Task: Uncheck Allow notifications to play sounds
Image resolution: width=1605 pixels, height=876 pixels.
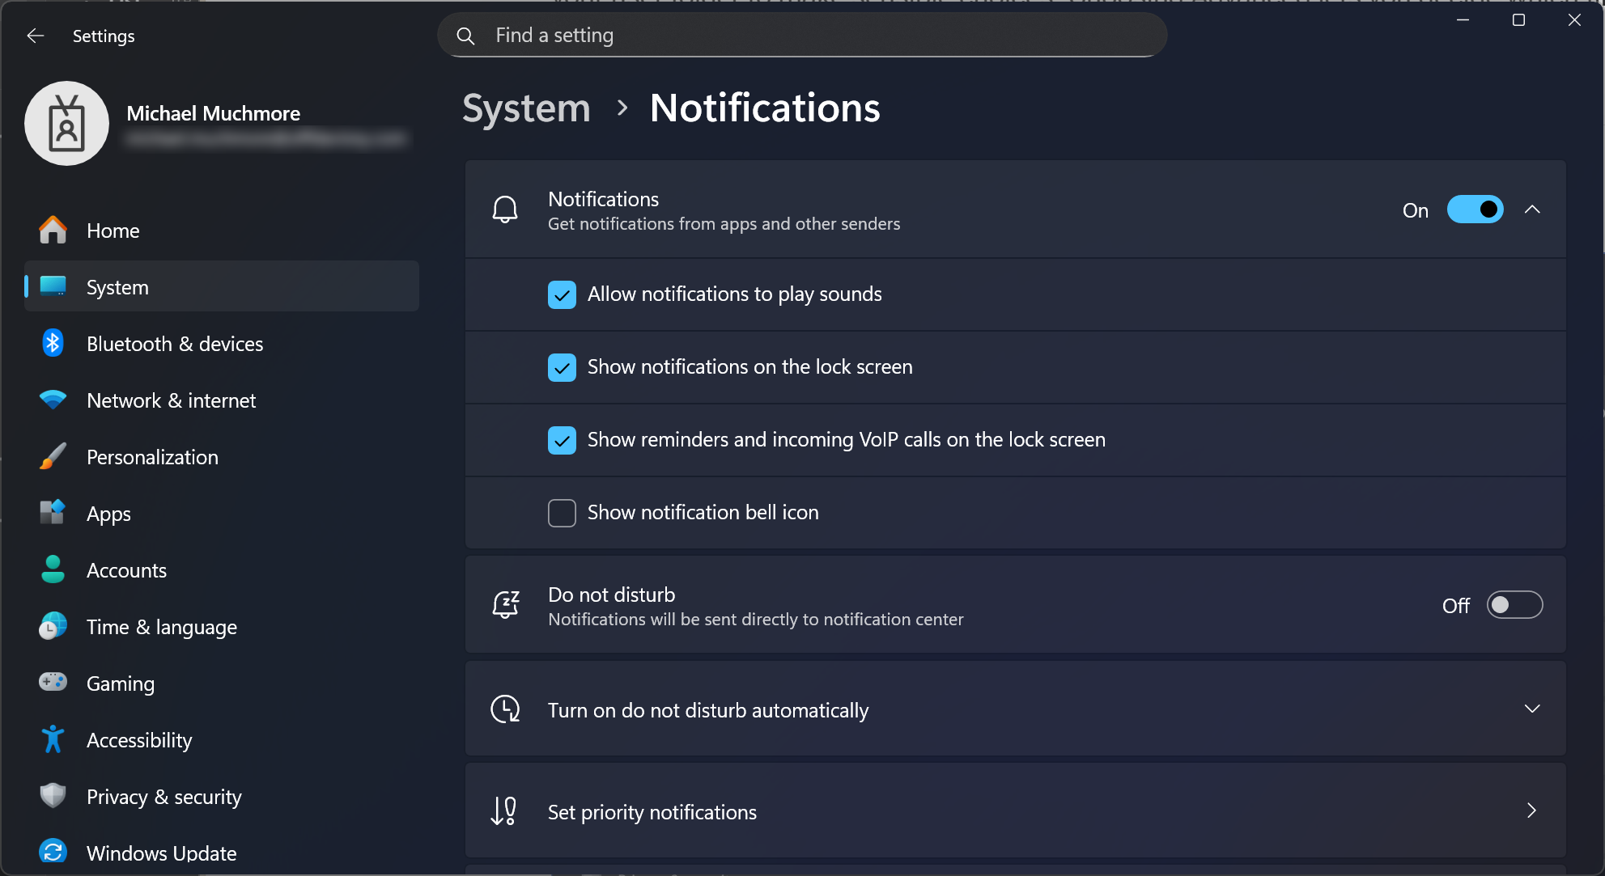Action: [x=562, y=294]
